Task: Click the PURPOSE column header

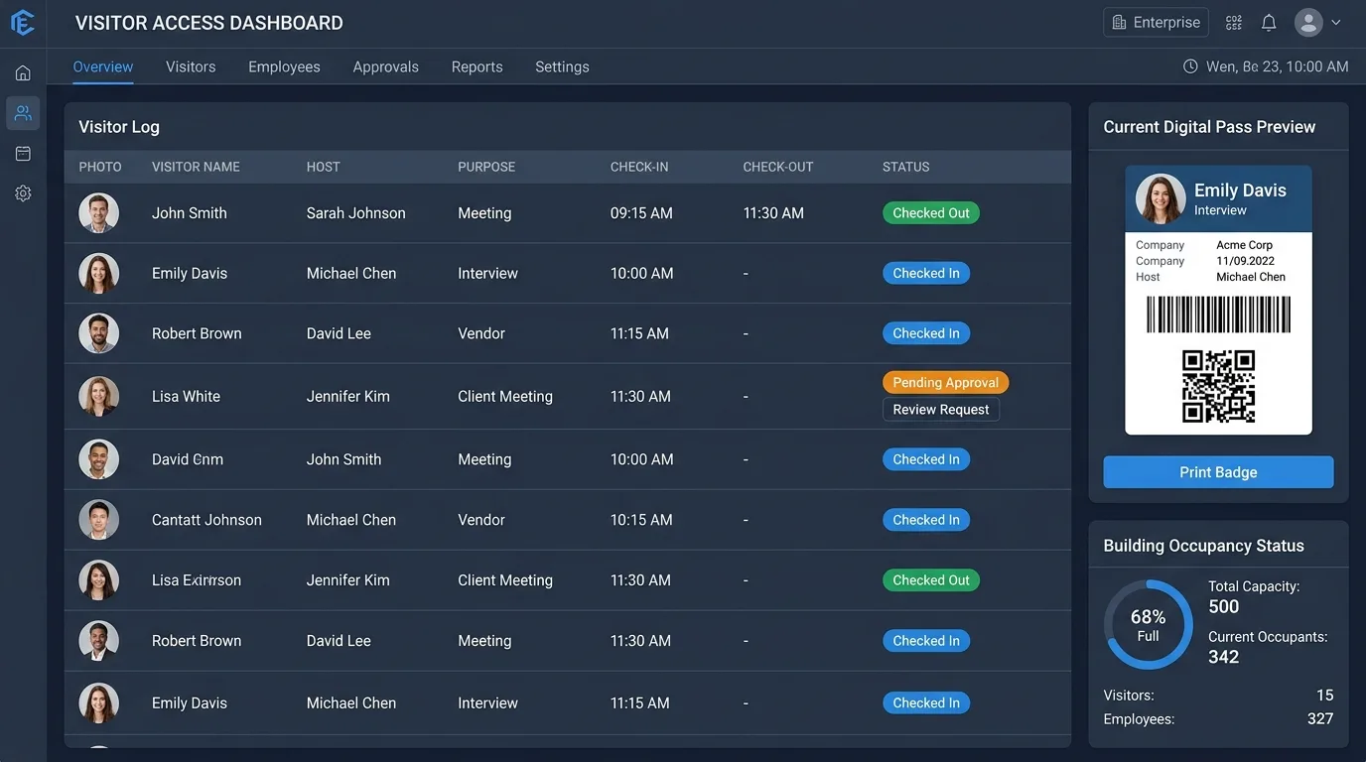Action: pos(486,167)
